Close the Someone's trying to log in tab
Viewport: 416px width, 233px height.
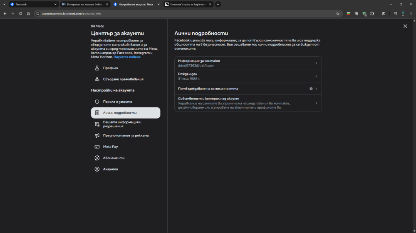(210, 5)
